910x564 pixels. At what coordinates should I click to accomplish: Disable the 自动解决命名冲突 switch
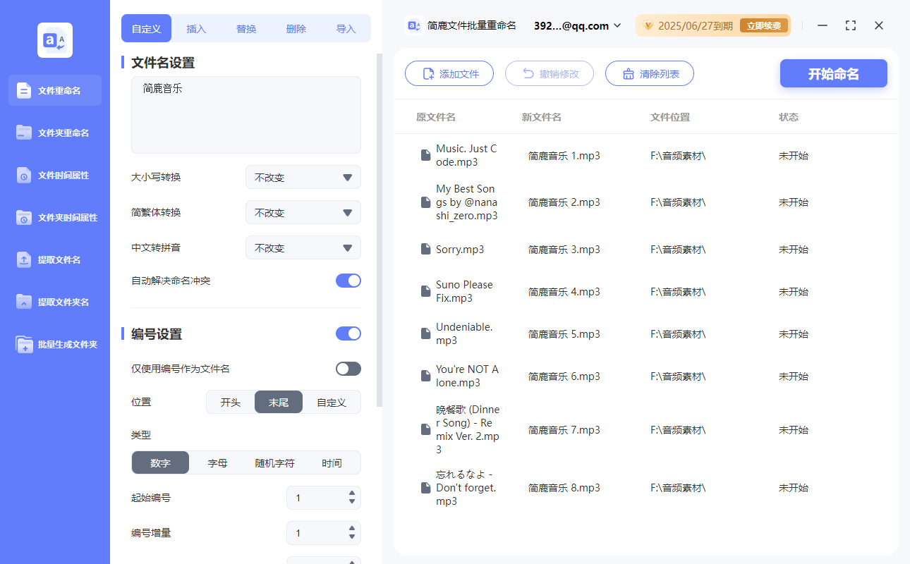(348, 280)
